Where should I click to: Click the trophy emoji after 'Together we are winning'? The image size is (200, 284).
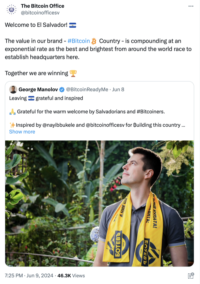pyautogui.click(x=74, y=73)
